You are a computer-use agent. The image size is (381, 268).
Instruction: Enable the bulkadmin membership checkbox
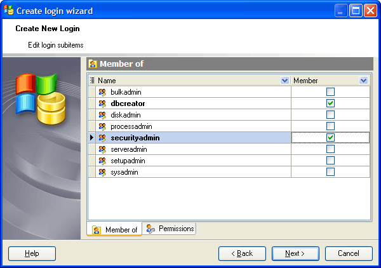tap(330, 92)
